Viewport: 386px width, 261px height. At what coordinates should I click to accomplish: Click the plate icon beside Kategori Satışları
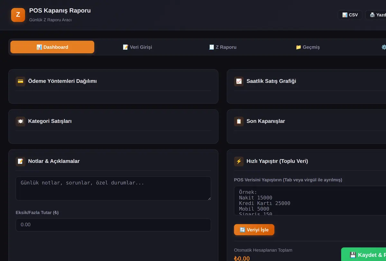(x=21, y=121)
